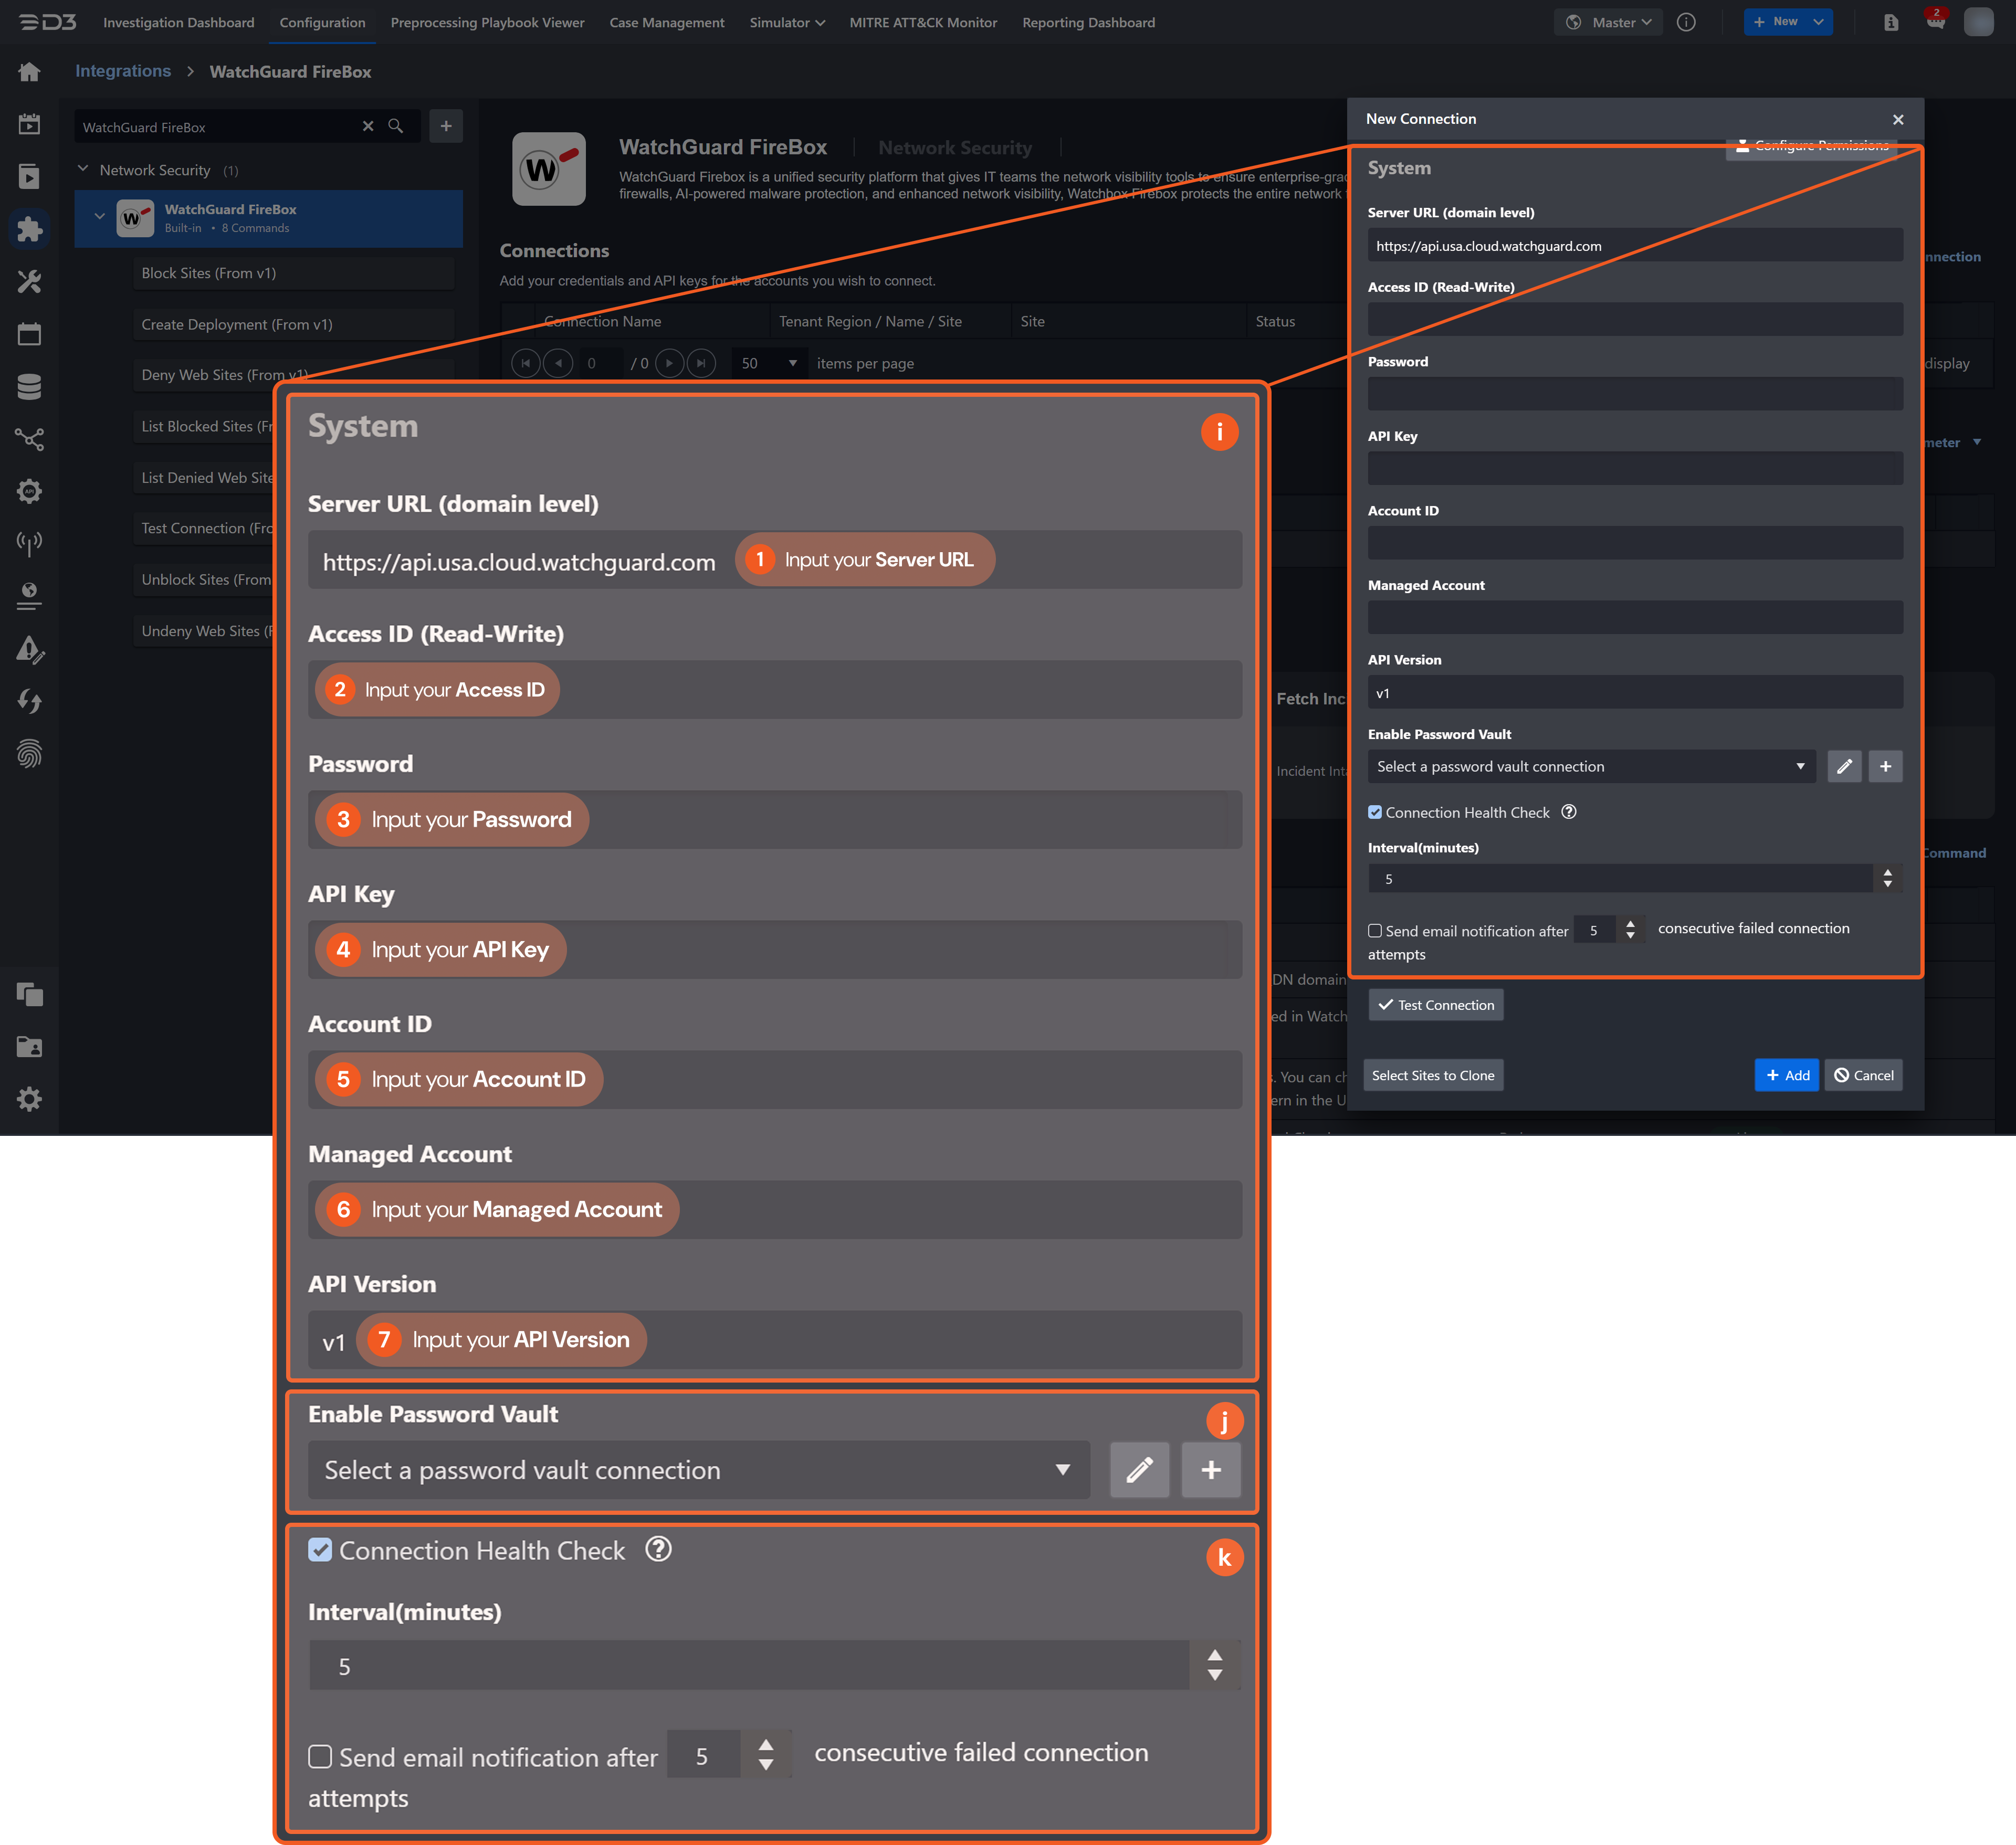This screenshot has height=1845, width=2016.
Task: Click the fingerprint icon in sidebar
Action: click(29, 754)
